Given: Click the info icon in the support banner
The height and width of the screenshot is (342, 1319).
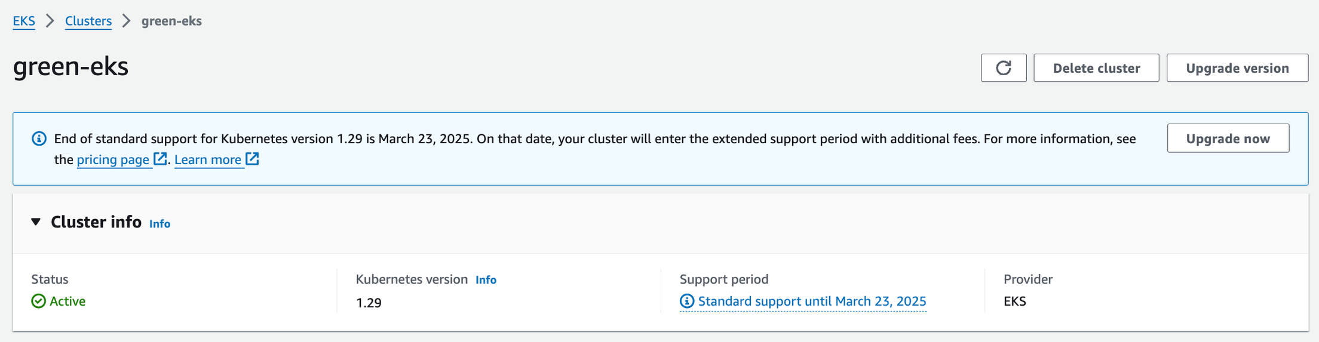Looking at the screenshot, I should (x=39, y=139).
